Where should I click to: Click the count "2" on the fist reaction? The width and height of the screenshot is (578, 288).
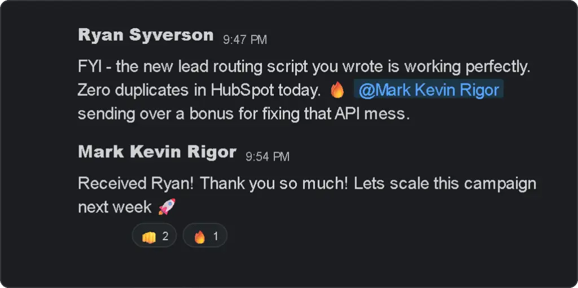coord(165,237)
